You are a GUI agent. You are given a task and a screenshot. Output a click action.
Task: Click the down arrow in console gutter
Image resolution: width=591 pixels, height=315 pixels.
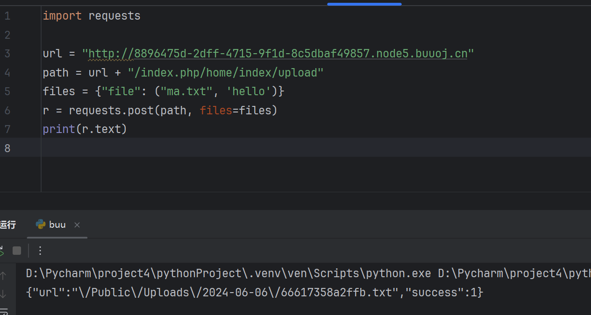pyautogui.click(x=3, y=294)
